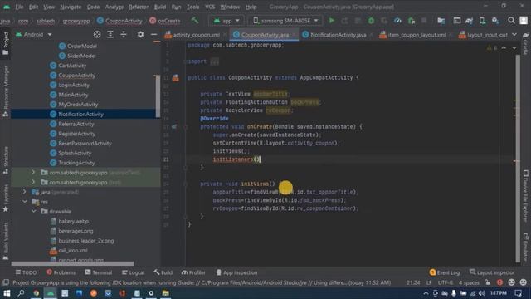Run the app with green play button
Viewport: 531px width, 299px height.
coord(332,21)
